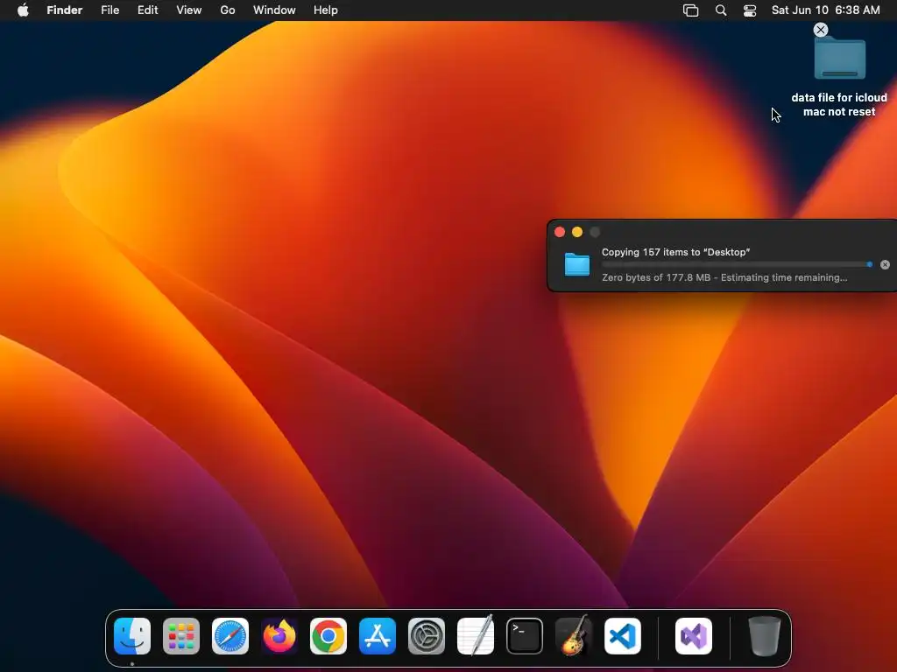
Task: Open Control Center in menu bar
Action: point(750,10)
